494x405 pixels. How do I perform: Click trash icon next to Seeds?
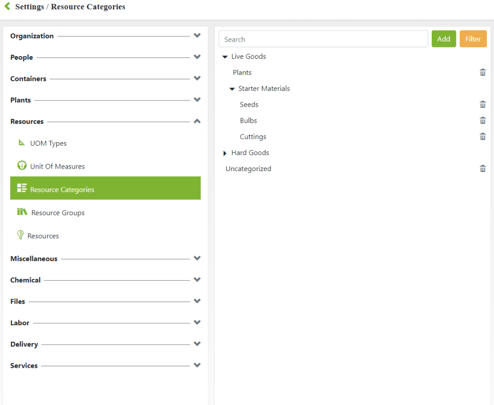tap(482, 104)
